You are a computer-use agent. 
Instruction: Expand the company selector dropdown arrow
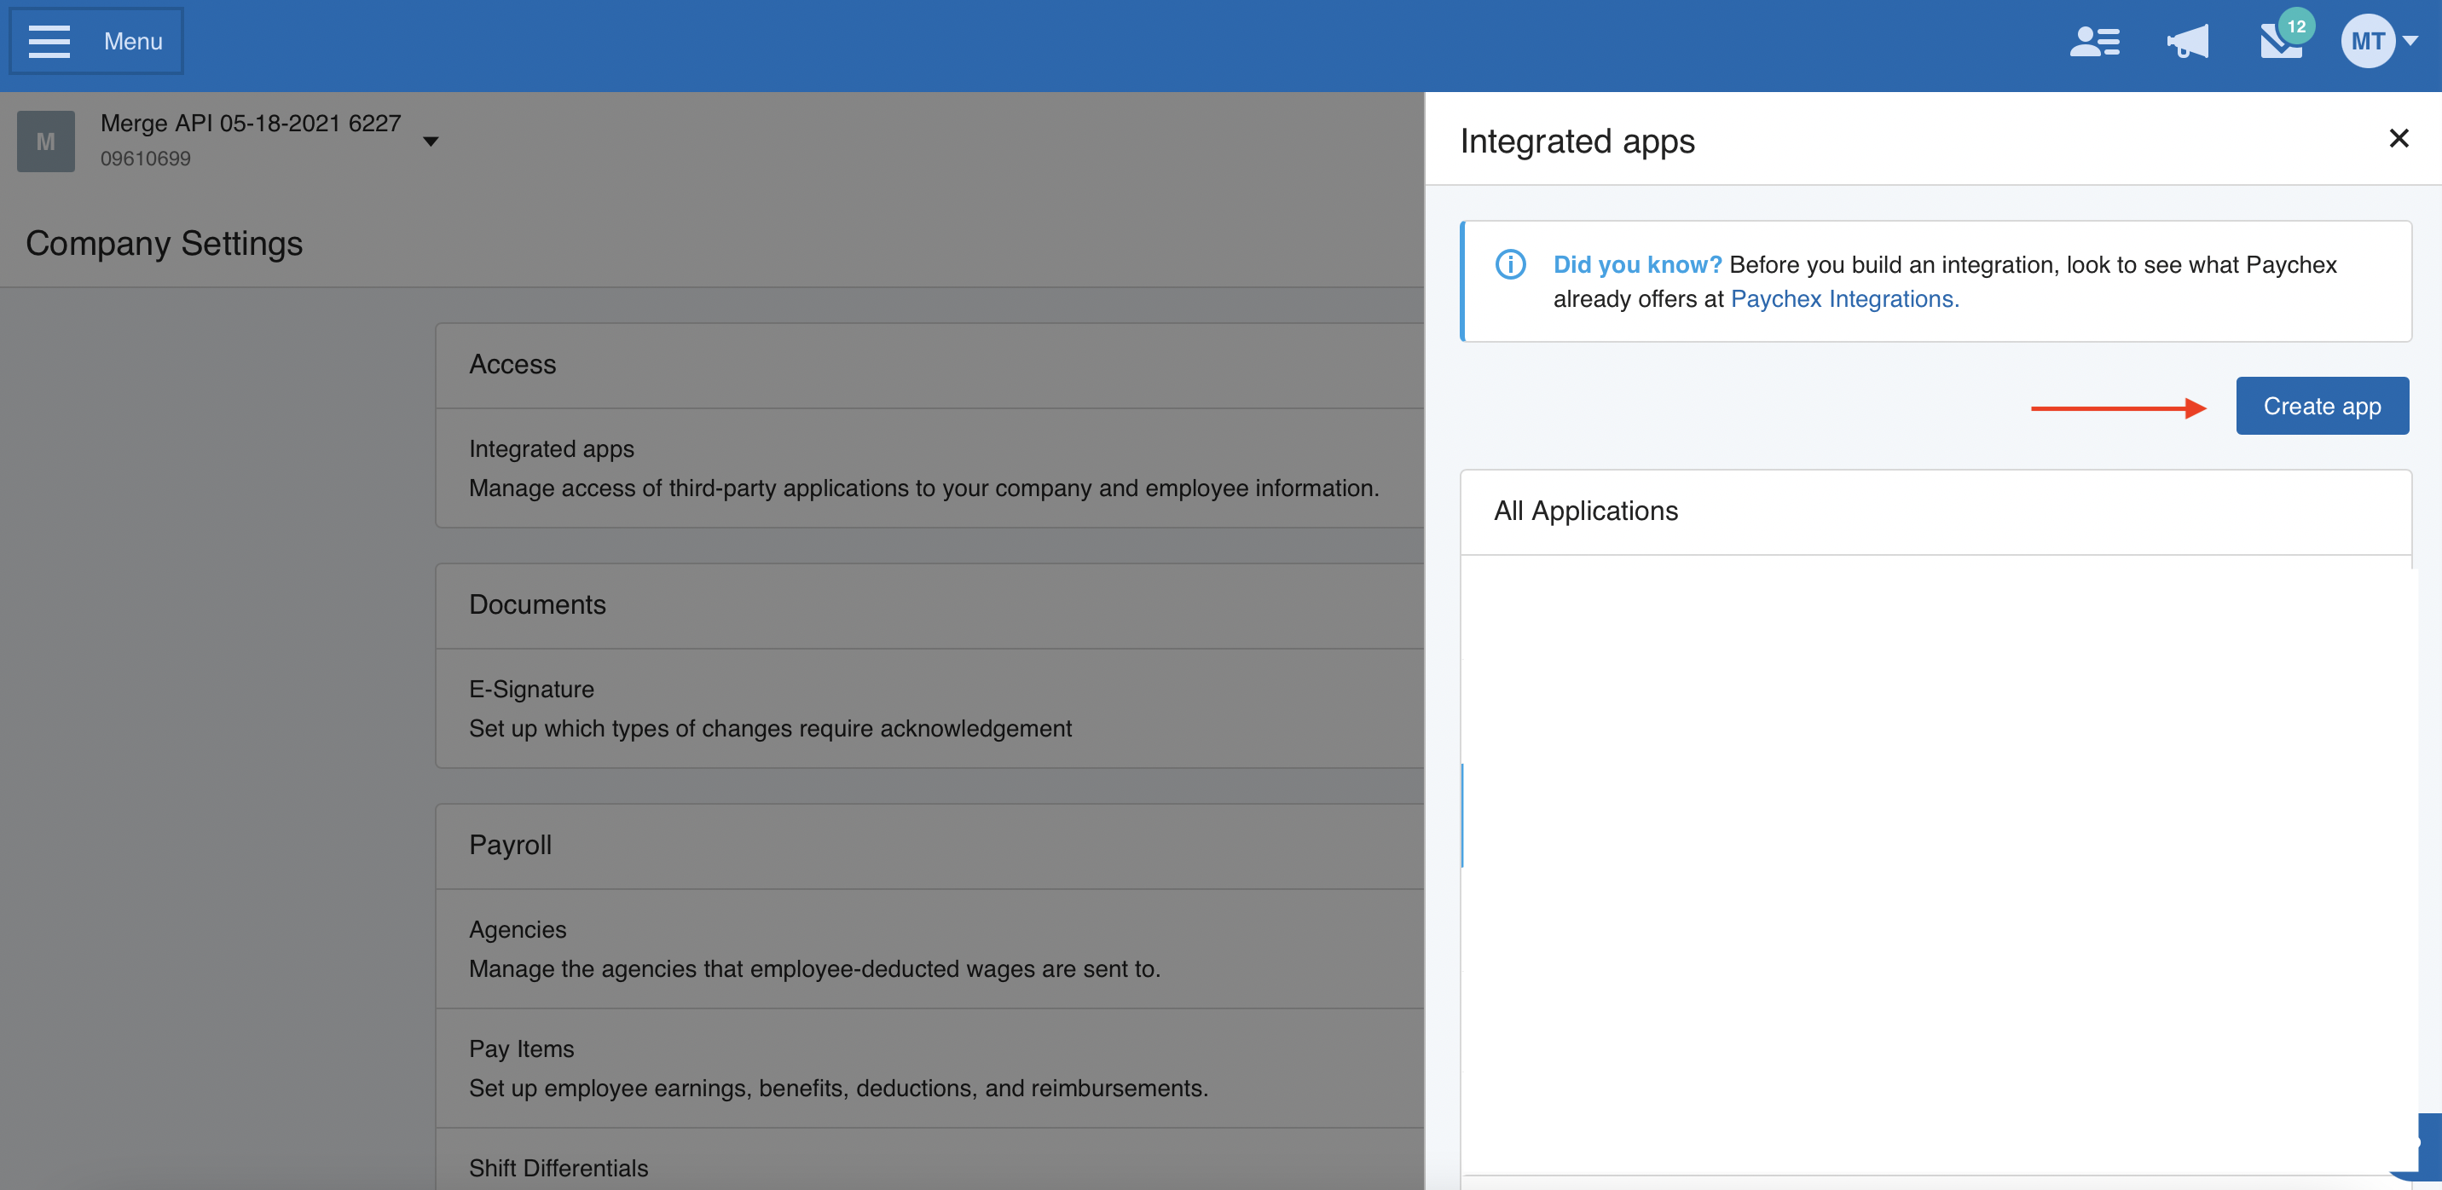tap(431, 142)
